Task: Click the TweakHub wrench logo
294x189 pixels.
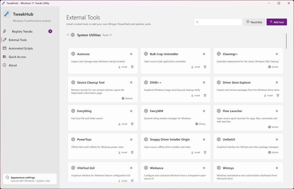Action: (7, 14)
